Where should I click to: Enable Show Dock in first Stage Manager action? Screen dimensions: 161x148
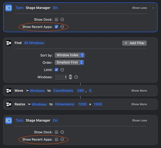tap(57, 20)
